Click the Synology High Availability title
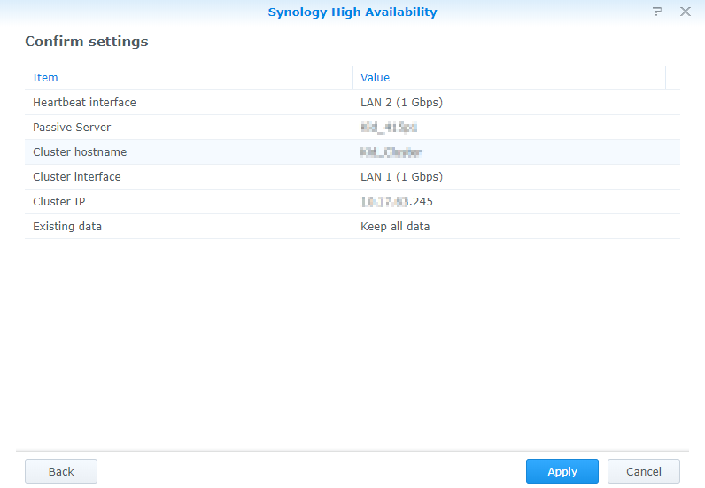This screenshot has height=488, width=705. 352,12
